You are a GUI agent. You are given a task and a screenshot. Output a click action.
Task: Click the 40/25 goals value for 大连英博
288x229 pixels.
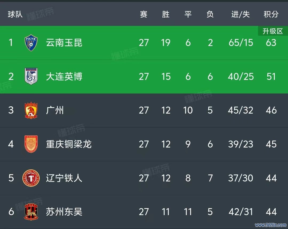241,76
